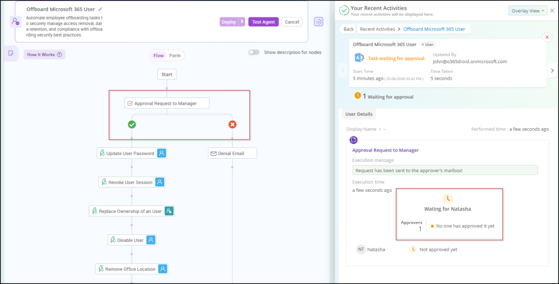The image size is (559, 284).
Task: Click the user icon on Disable User
Action: pos(151,240)
